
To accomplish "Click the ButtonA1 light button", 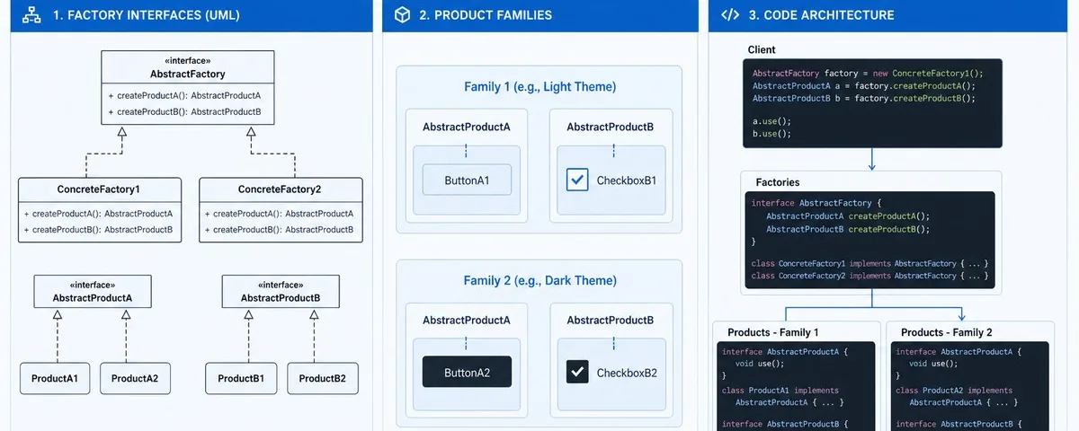I will tap(467, 180).
